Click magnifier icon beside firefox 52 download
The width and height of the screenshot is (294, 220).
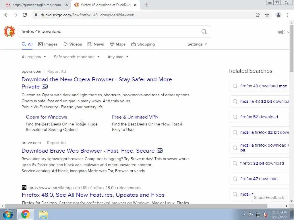click(x=235, y=117)
